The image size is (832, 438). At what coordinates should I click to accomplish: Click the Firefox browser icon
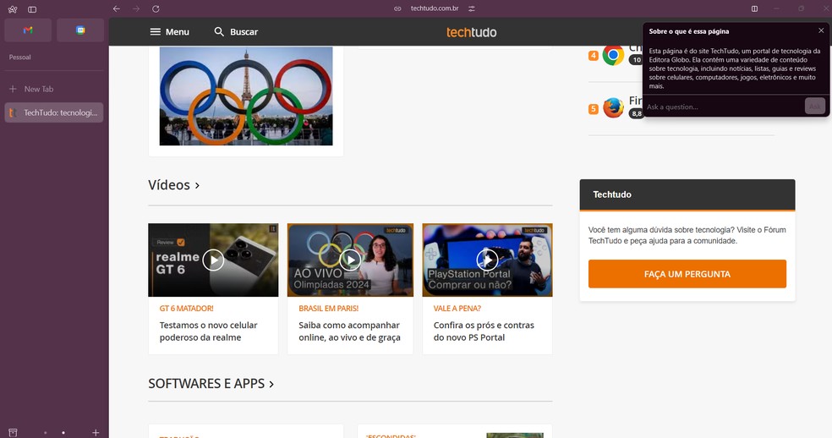click(x=613, y=108)
